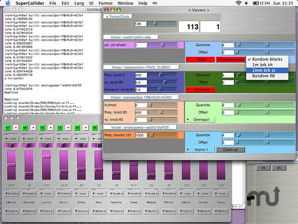Open the Window menu

click(125, 3)
